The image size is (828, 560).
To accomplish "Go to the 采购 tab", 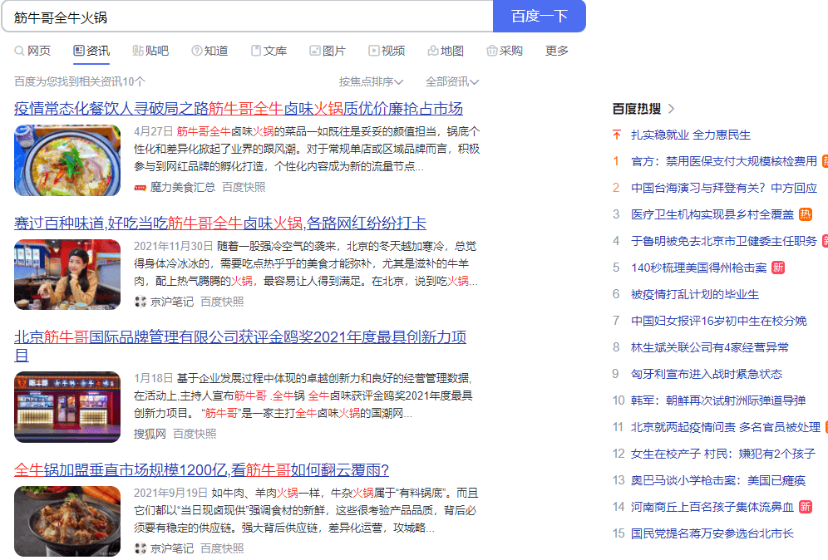I will 511,51.
